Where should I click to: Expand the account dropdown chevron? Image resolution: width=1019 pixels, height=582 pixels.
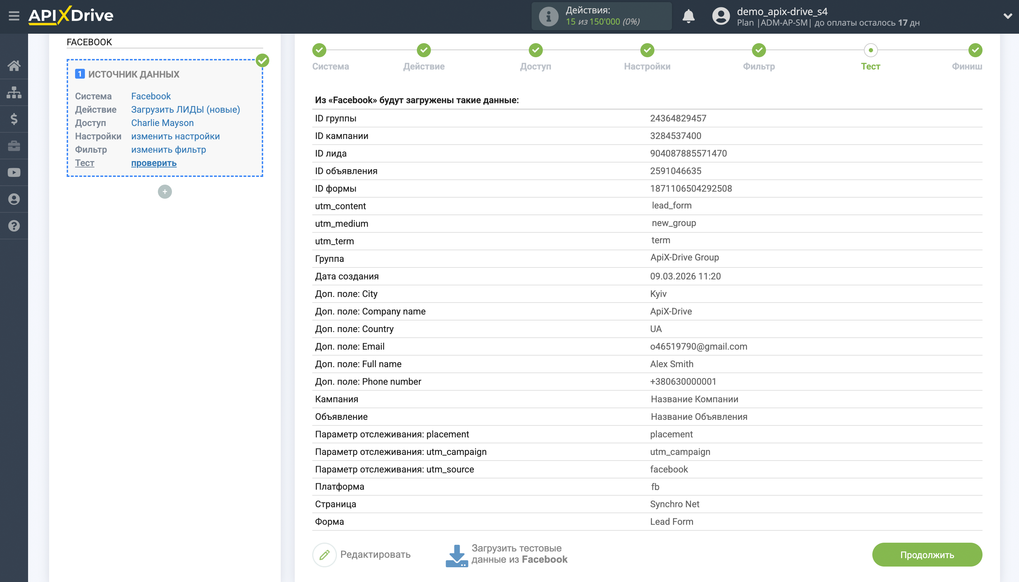pos(1007,16)
